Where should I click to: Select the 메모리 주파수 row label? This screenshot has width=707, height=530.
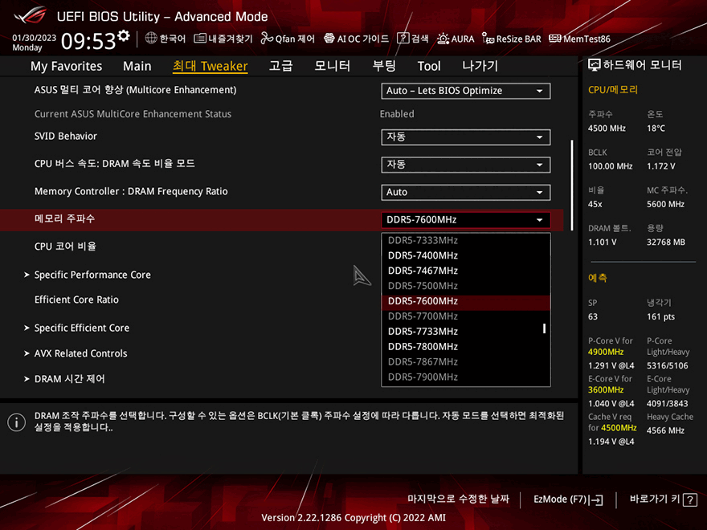(64, 219)
